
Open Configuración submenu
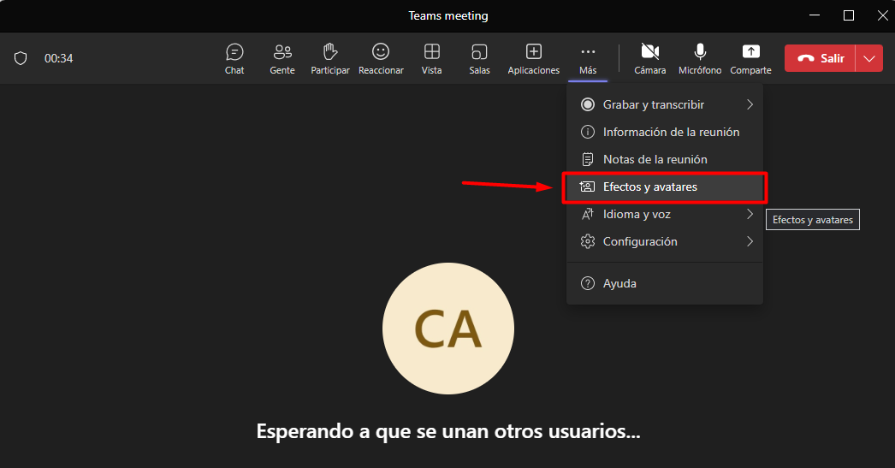tap(665, 241)
